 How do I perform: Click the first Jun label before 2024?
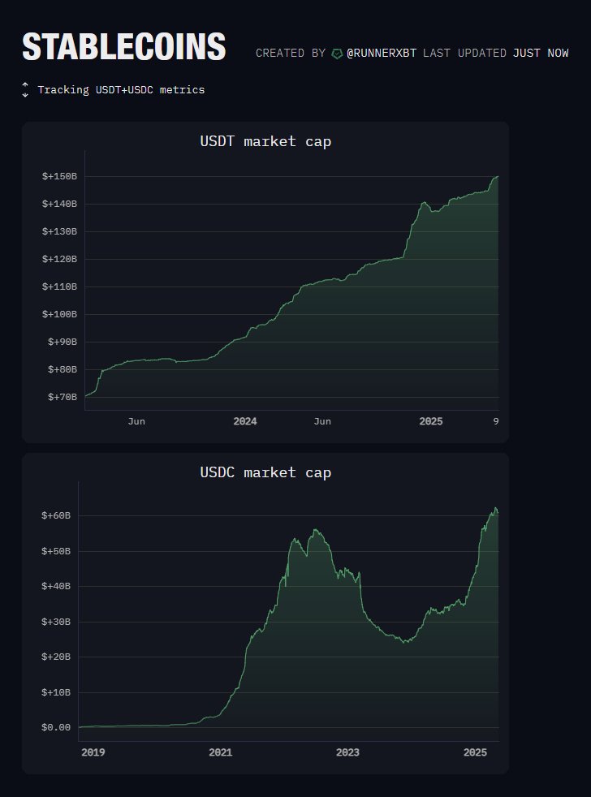point(136,421)
